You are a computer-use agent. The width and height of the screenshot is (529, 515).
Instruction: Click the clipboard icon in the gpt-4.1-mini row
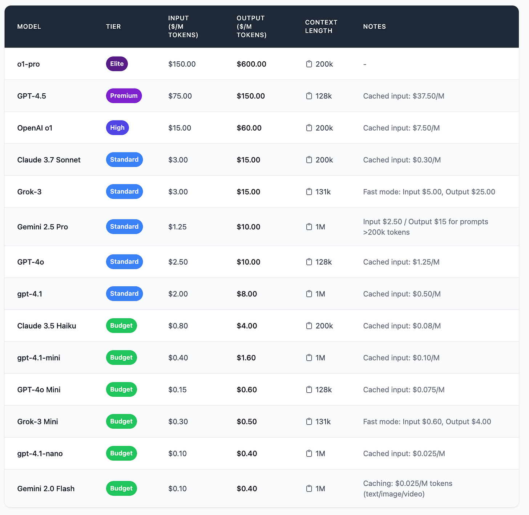(x=309, y=357)
